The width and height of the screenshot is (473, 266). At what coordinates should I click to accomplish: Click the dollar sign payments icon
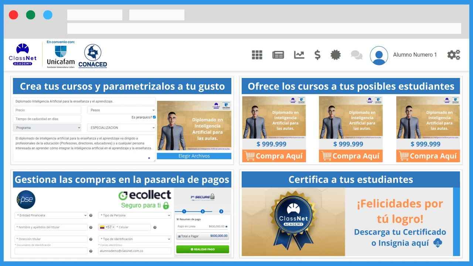point(317,55)
